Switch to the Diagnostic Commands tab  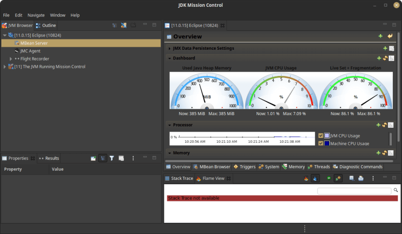[x=358, y=167]
